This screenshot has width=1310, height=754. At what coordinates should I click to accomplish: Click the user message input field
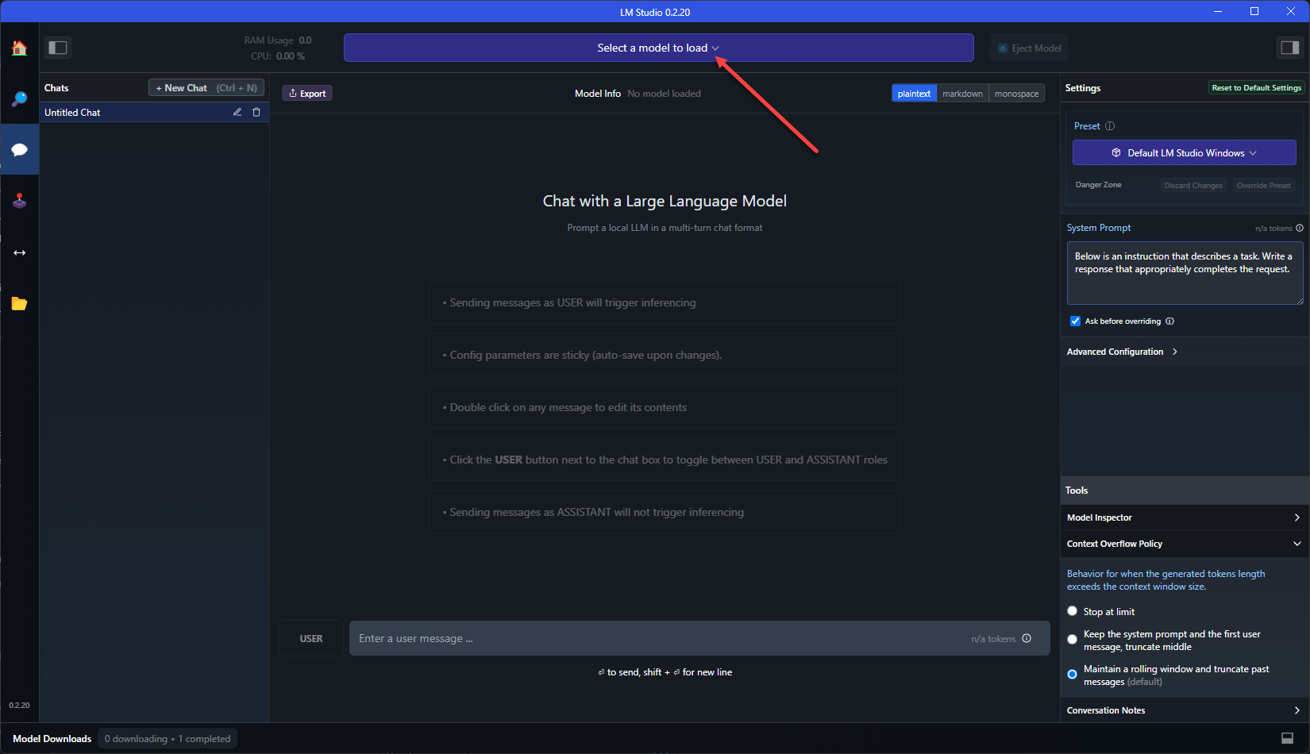[x=699, y=638]
